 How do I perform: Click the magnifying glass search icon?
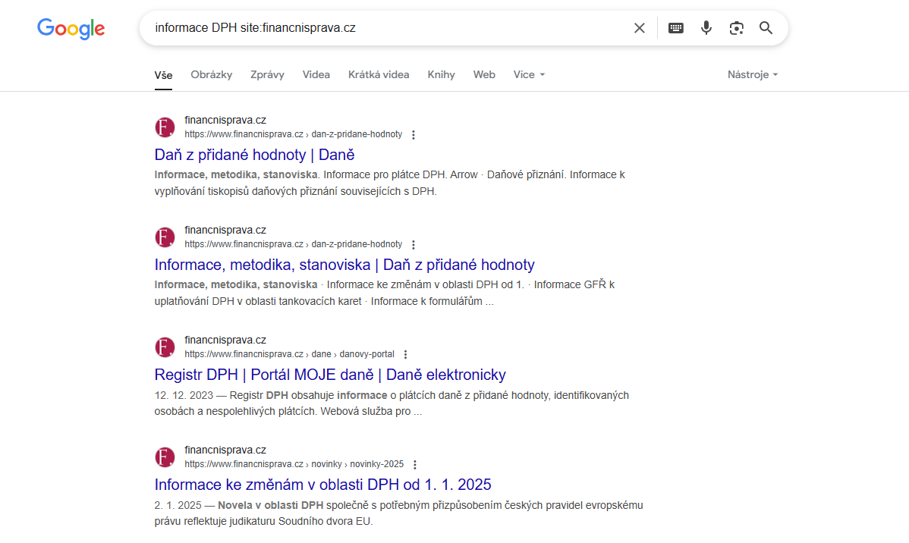(x=766, y=28)
